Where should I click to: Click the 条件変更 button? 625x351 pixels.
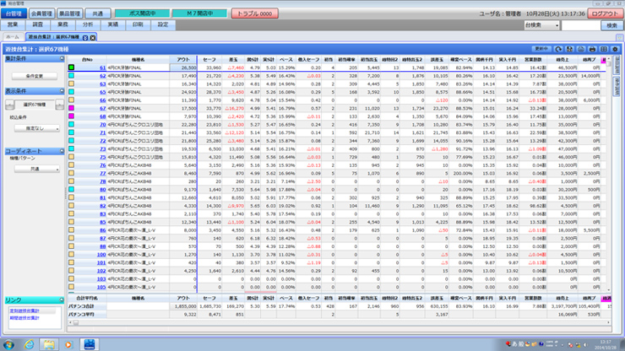35,76
